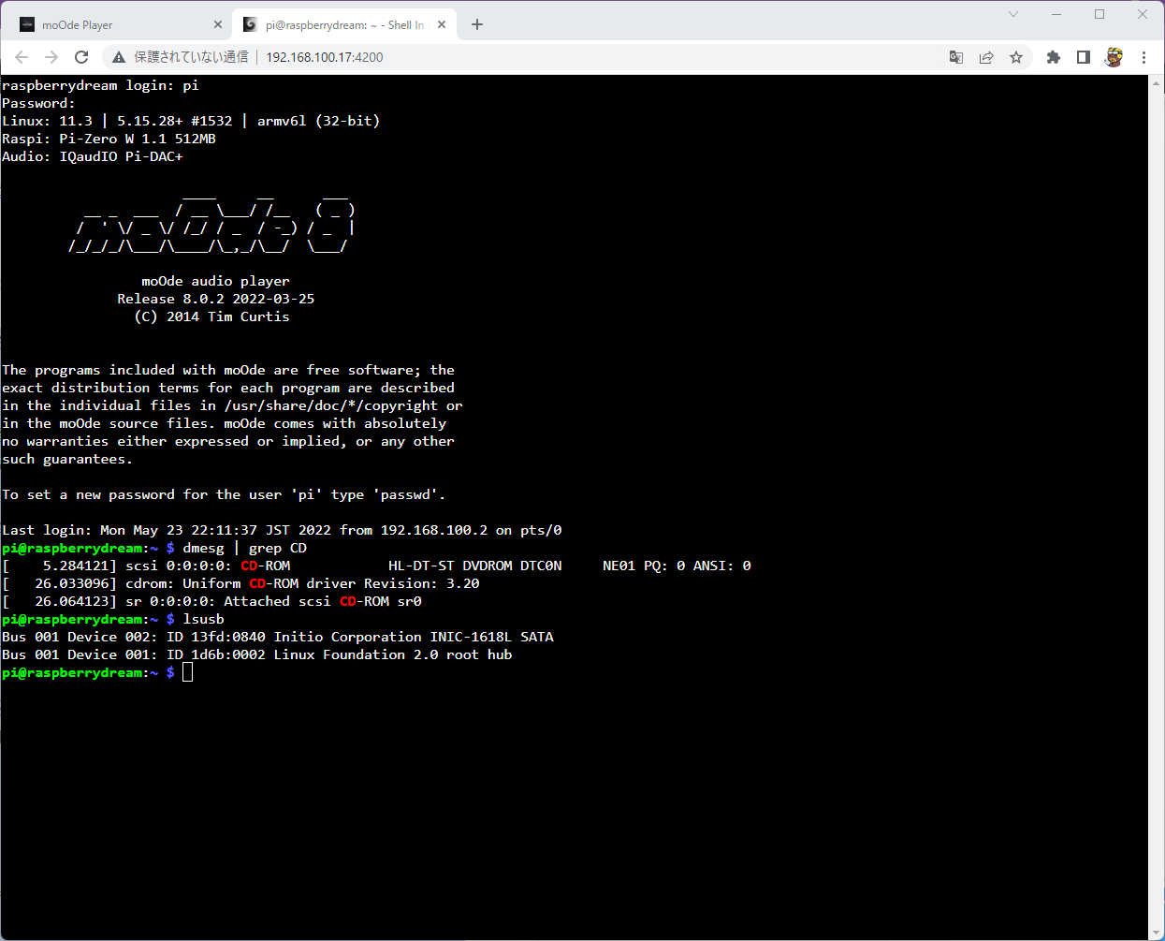Click the moOde Player tab favicon
Screen dimensions: 1165x941
(x=27, y=25)
